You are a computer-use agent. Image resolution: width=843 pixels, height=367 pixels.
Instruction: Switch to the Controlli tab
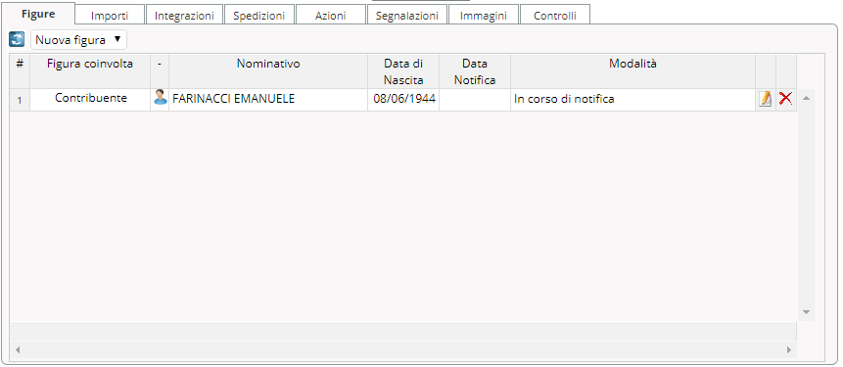click(555, 16)
